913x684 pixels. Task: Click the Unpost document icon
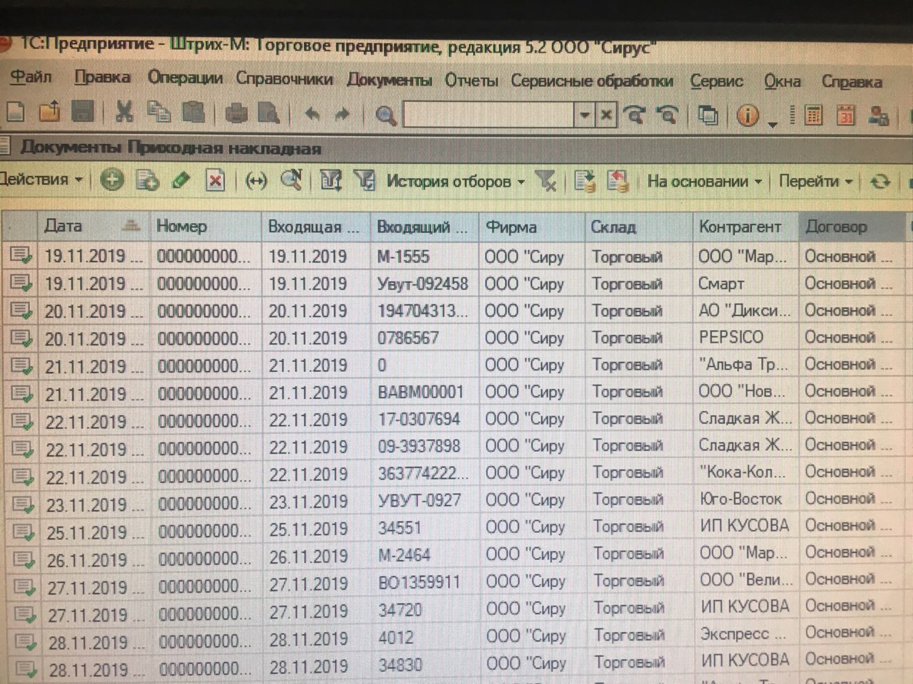(618, 182)
